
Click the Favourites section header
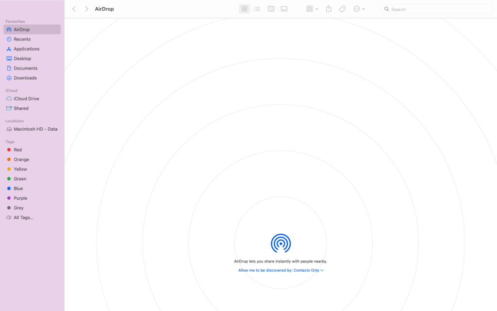click(15, 21)
